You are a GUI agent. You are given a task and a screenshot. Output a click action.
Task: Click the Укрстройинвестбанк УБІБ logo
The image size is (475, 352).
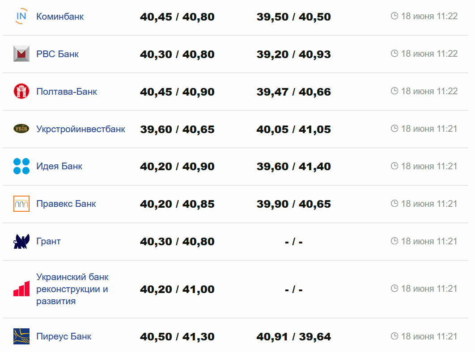21,129
